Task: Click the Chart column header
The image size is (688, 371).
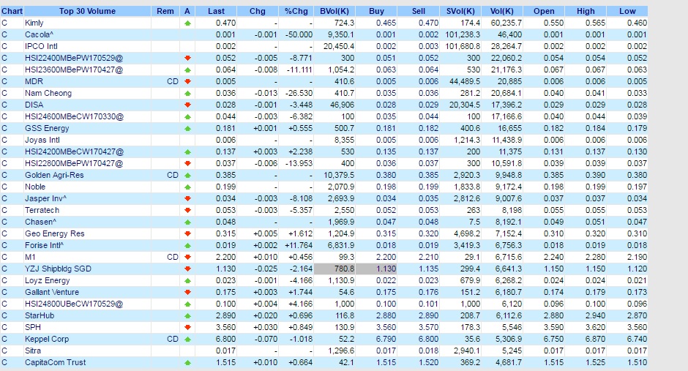Action: click(x=12, y=11)
